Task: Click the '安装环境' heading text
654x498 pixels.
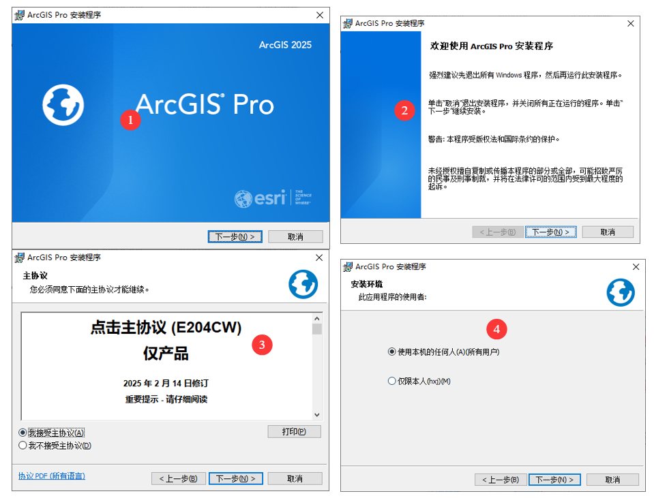Action: pos(367,284)
